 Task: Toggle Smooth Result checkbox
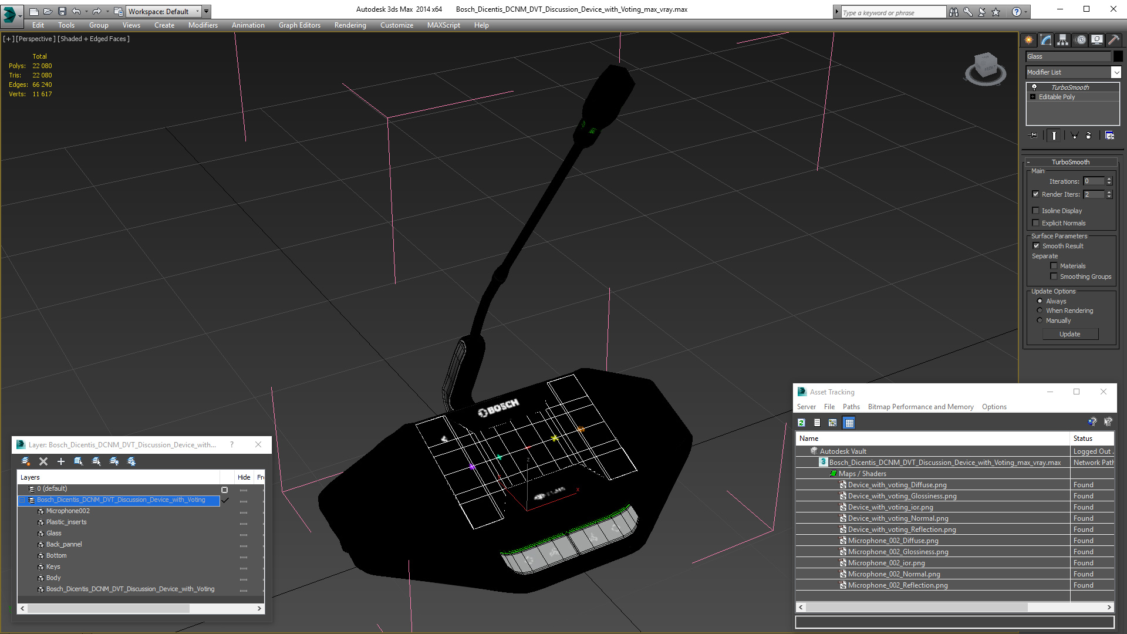[1036, 246]
